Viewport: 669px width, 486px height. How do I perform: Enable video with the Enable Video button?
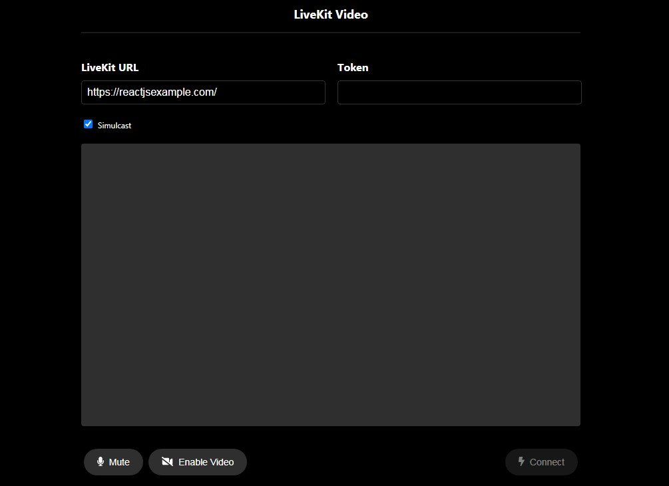click(x=198, y=461)
